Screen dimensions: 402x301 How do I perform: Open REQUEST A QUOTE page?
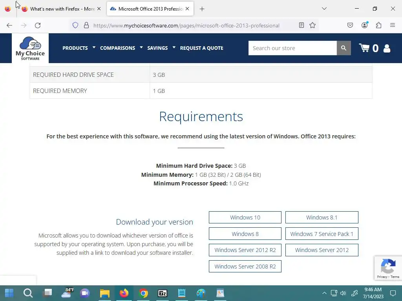pos(201,48)
